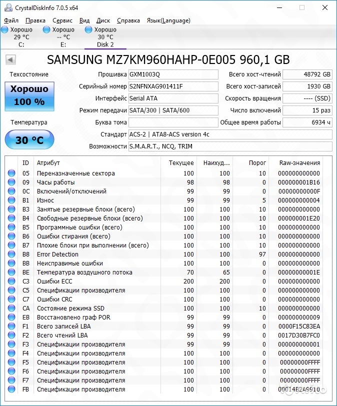This screenshot has width=337, height=406.
Task: Click the ACS-2 standard field
Action: [x=230, y=134]
